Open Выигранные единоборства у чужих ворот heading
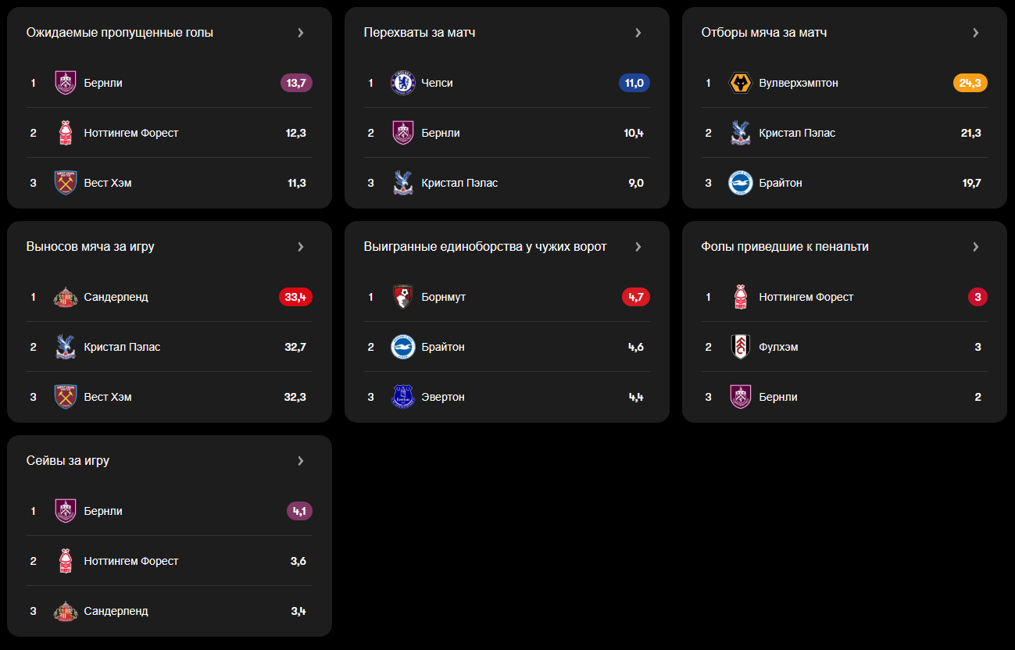Viewport: 1015px width, 650px height. tap(485, 247)
